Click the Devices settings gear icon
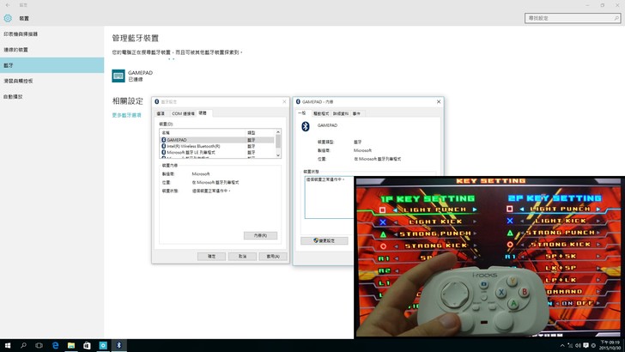Viewport: 625px width, 352px height. 9,18
